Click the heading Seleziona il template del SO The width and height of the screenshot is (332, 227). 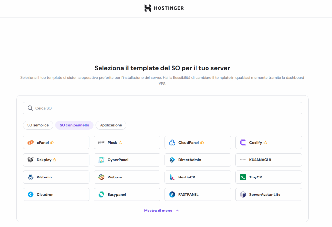pyautogui.click(x=162, y=68)
